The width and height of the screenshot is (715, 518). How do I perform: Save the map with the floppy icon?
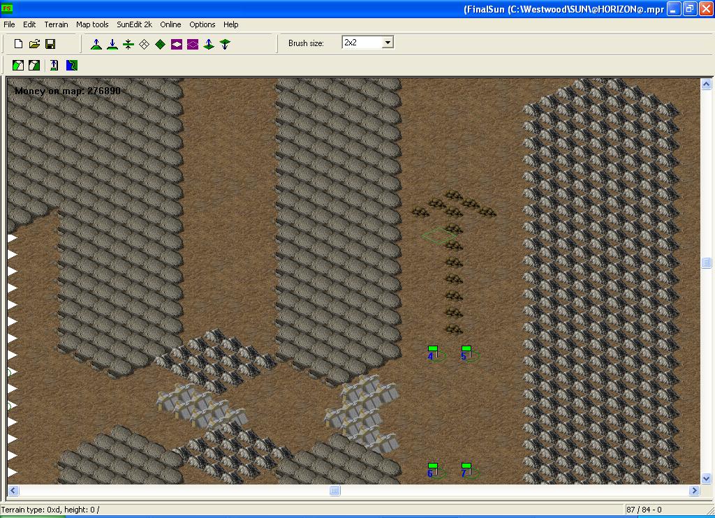(x=50, y=44)
